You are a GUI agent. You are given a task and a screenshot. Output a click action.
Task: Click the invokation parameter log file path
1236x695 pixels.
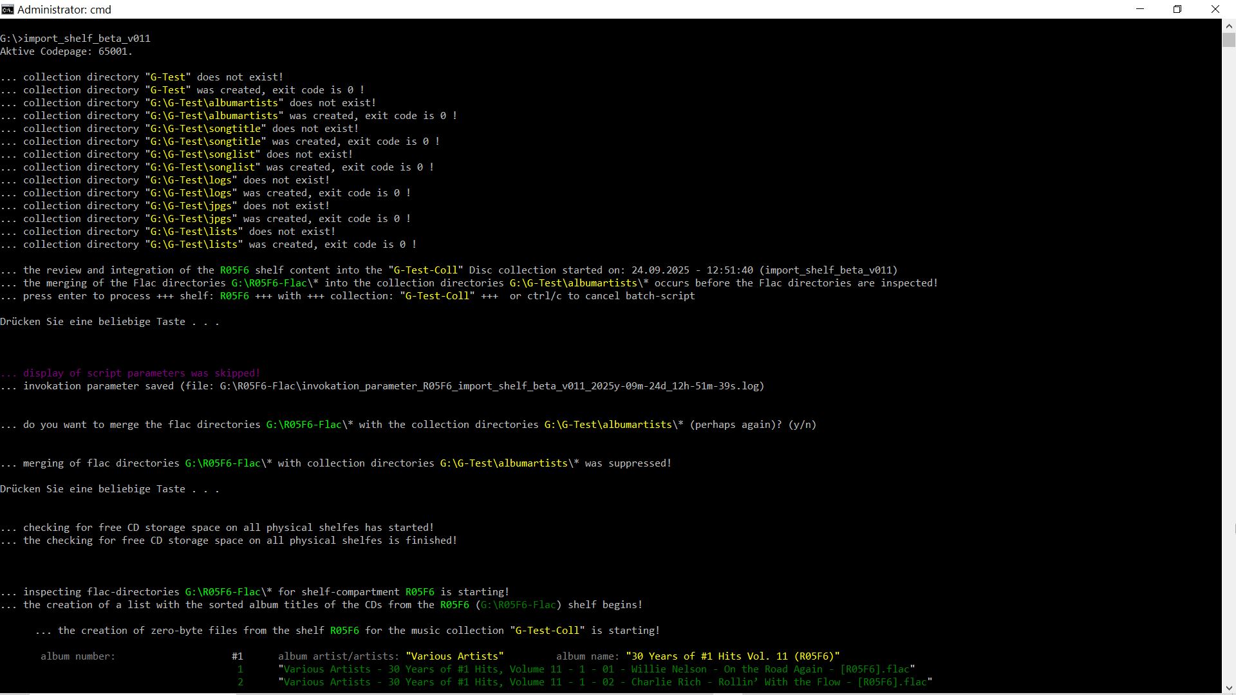[x=489, y=386]
